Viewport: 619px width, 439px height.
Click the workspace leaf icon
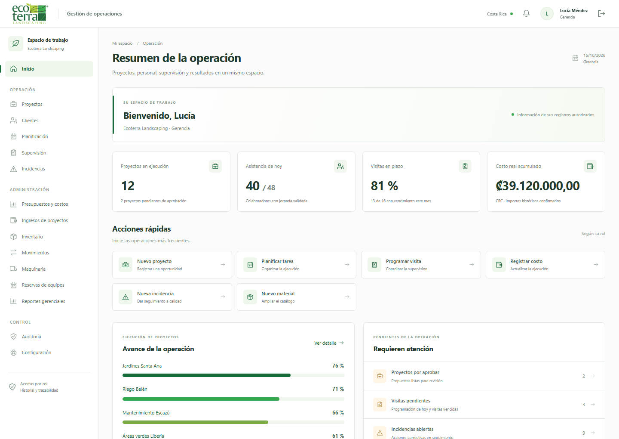coord(16,43)
